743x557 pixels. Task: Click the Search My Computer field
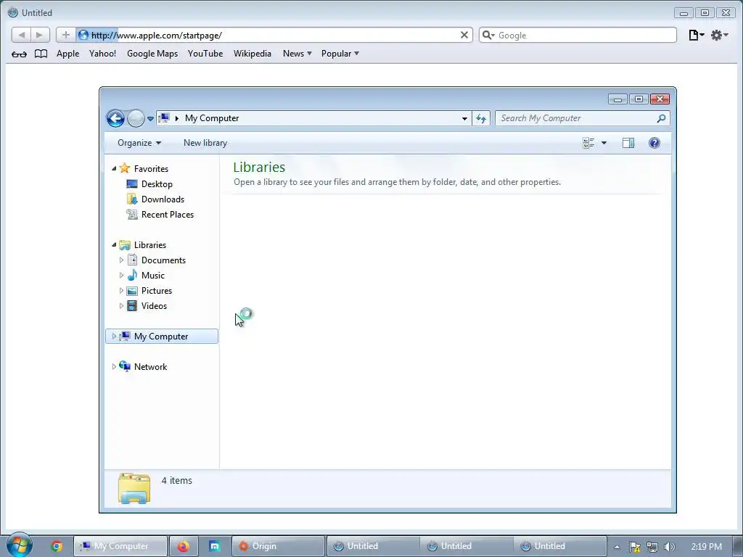(582, 118)
